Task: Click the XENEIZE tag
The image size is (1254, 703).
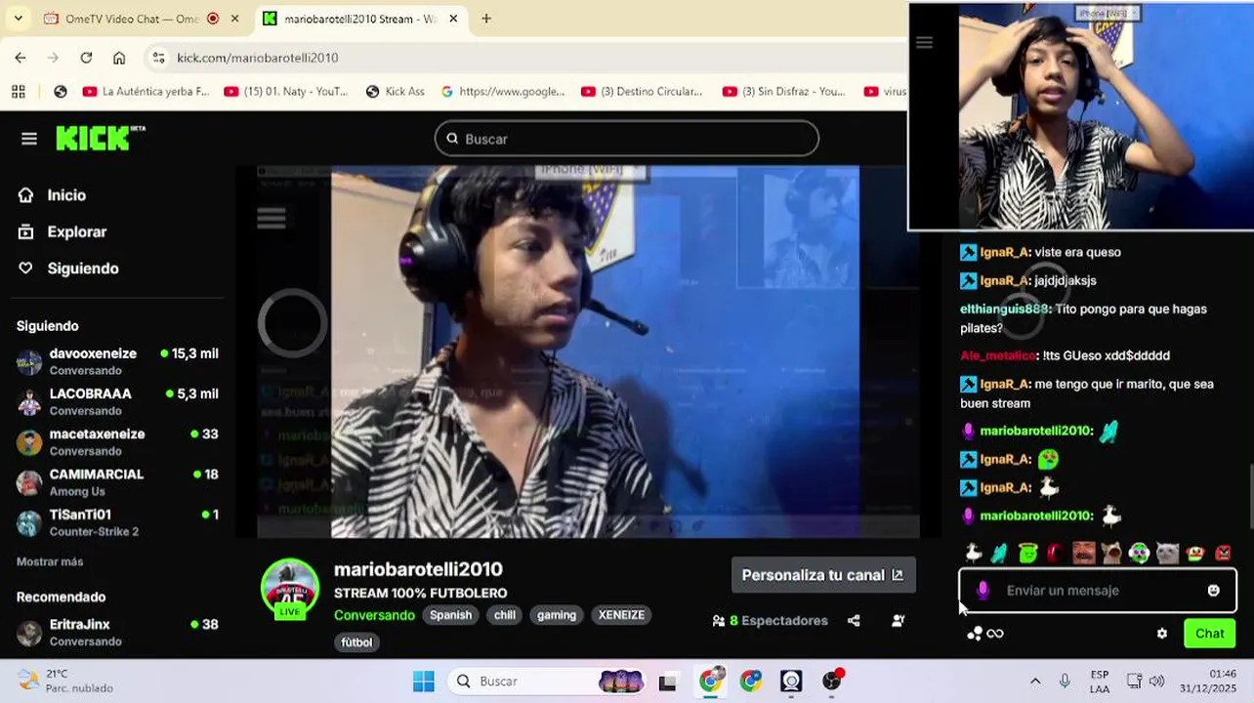Action: tap(621, 615)
